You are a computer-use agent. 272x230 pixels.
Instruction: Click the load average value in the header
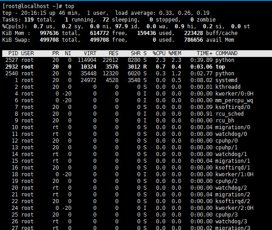coord(184,13)
